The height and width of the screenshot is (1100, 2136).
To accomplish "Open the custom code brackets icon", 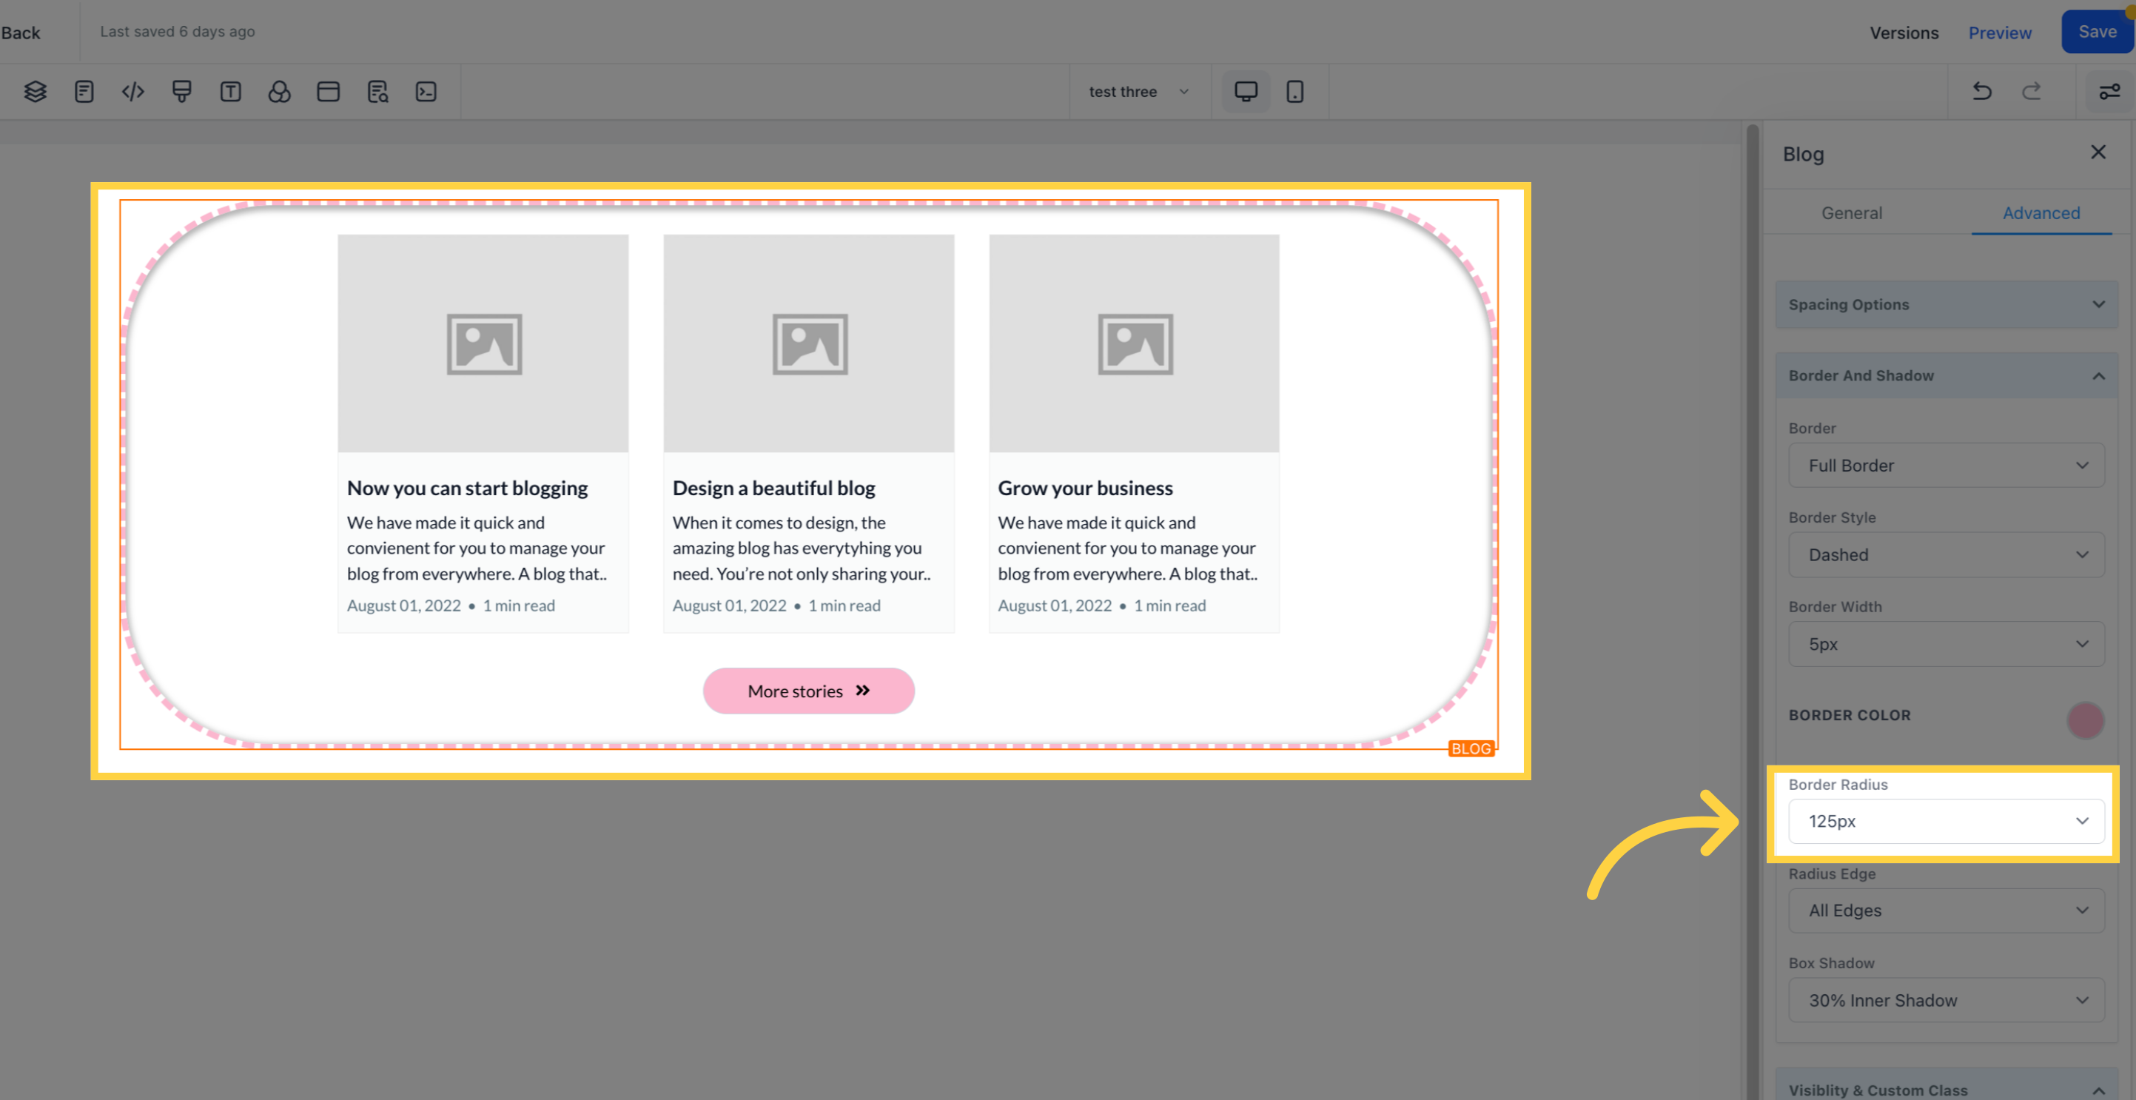I will tap(132, 91).
